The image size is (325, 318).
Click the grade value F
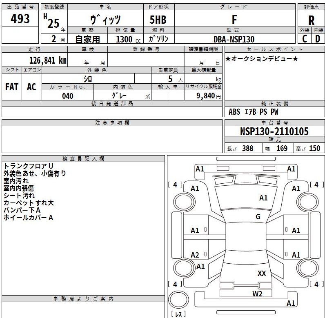tap(234, 20)
